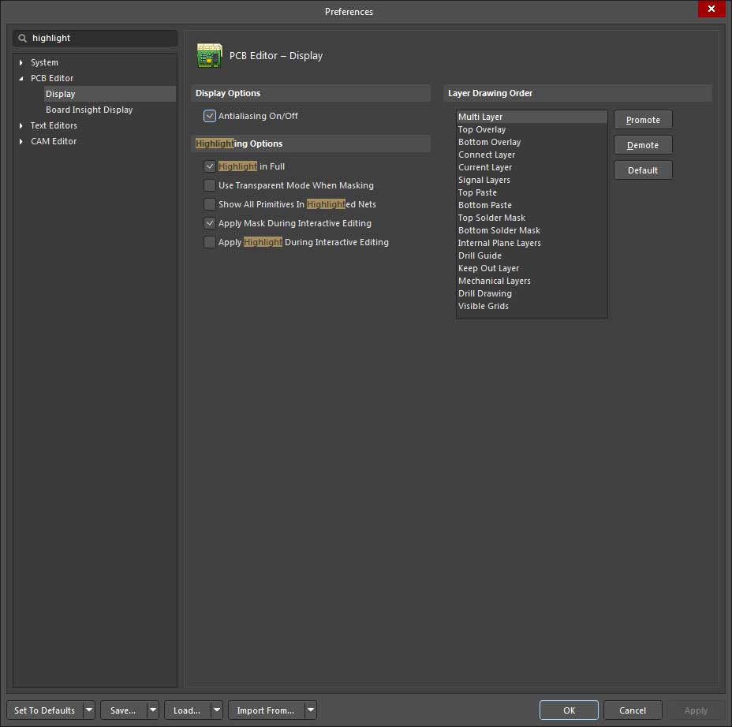Toggle Antialiasing On/Off checkbox

210,116
